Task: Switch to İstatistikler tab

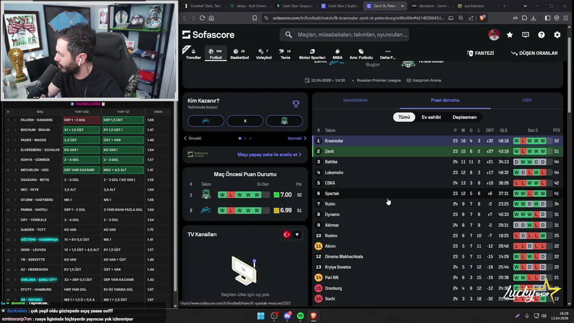Action: [356, 100]
